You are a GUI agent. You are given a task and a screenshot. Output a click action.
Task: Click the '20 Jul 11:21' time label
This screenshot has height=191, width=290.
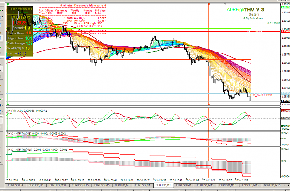pos(209,180)
